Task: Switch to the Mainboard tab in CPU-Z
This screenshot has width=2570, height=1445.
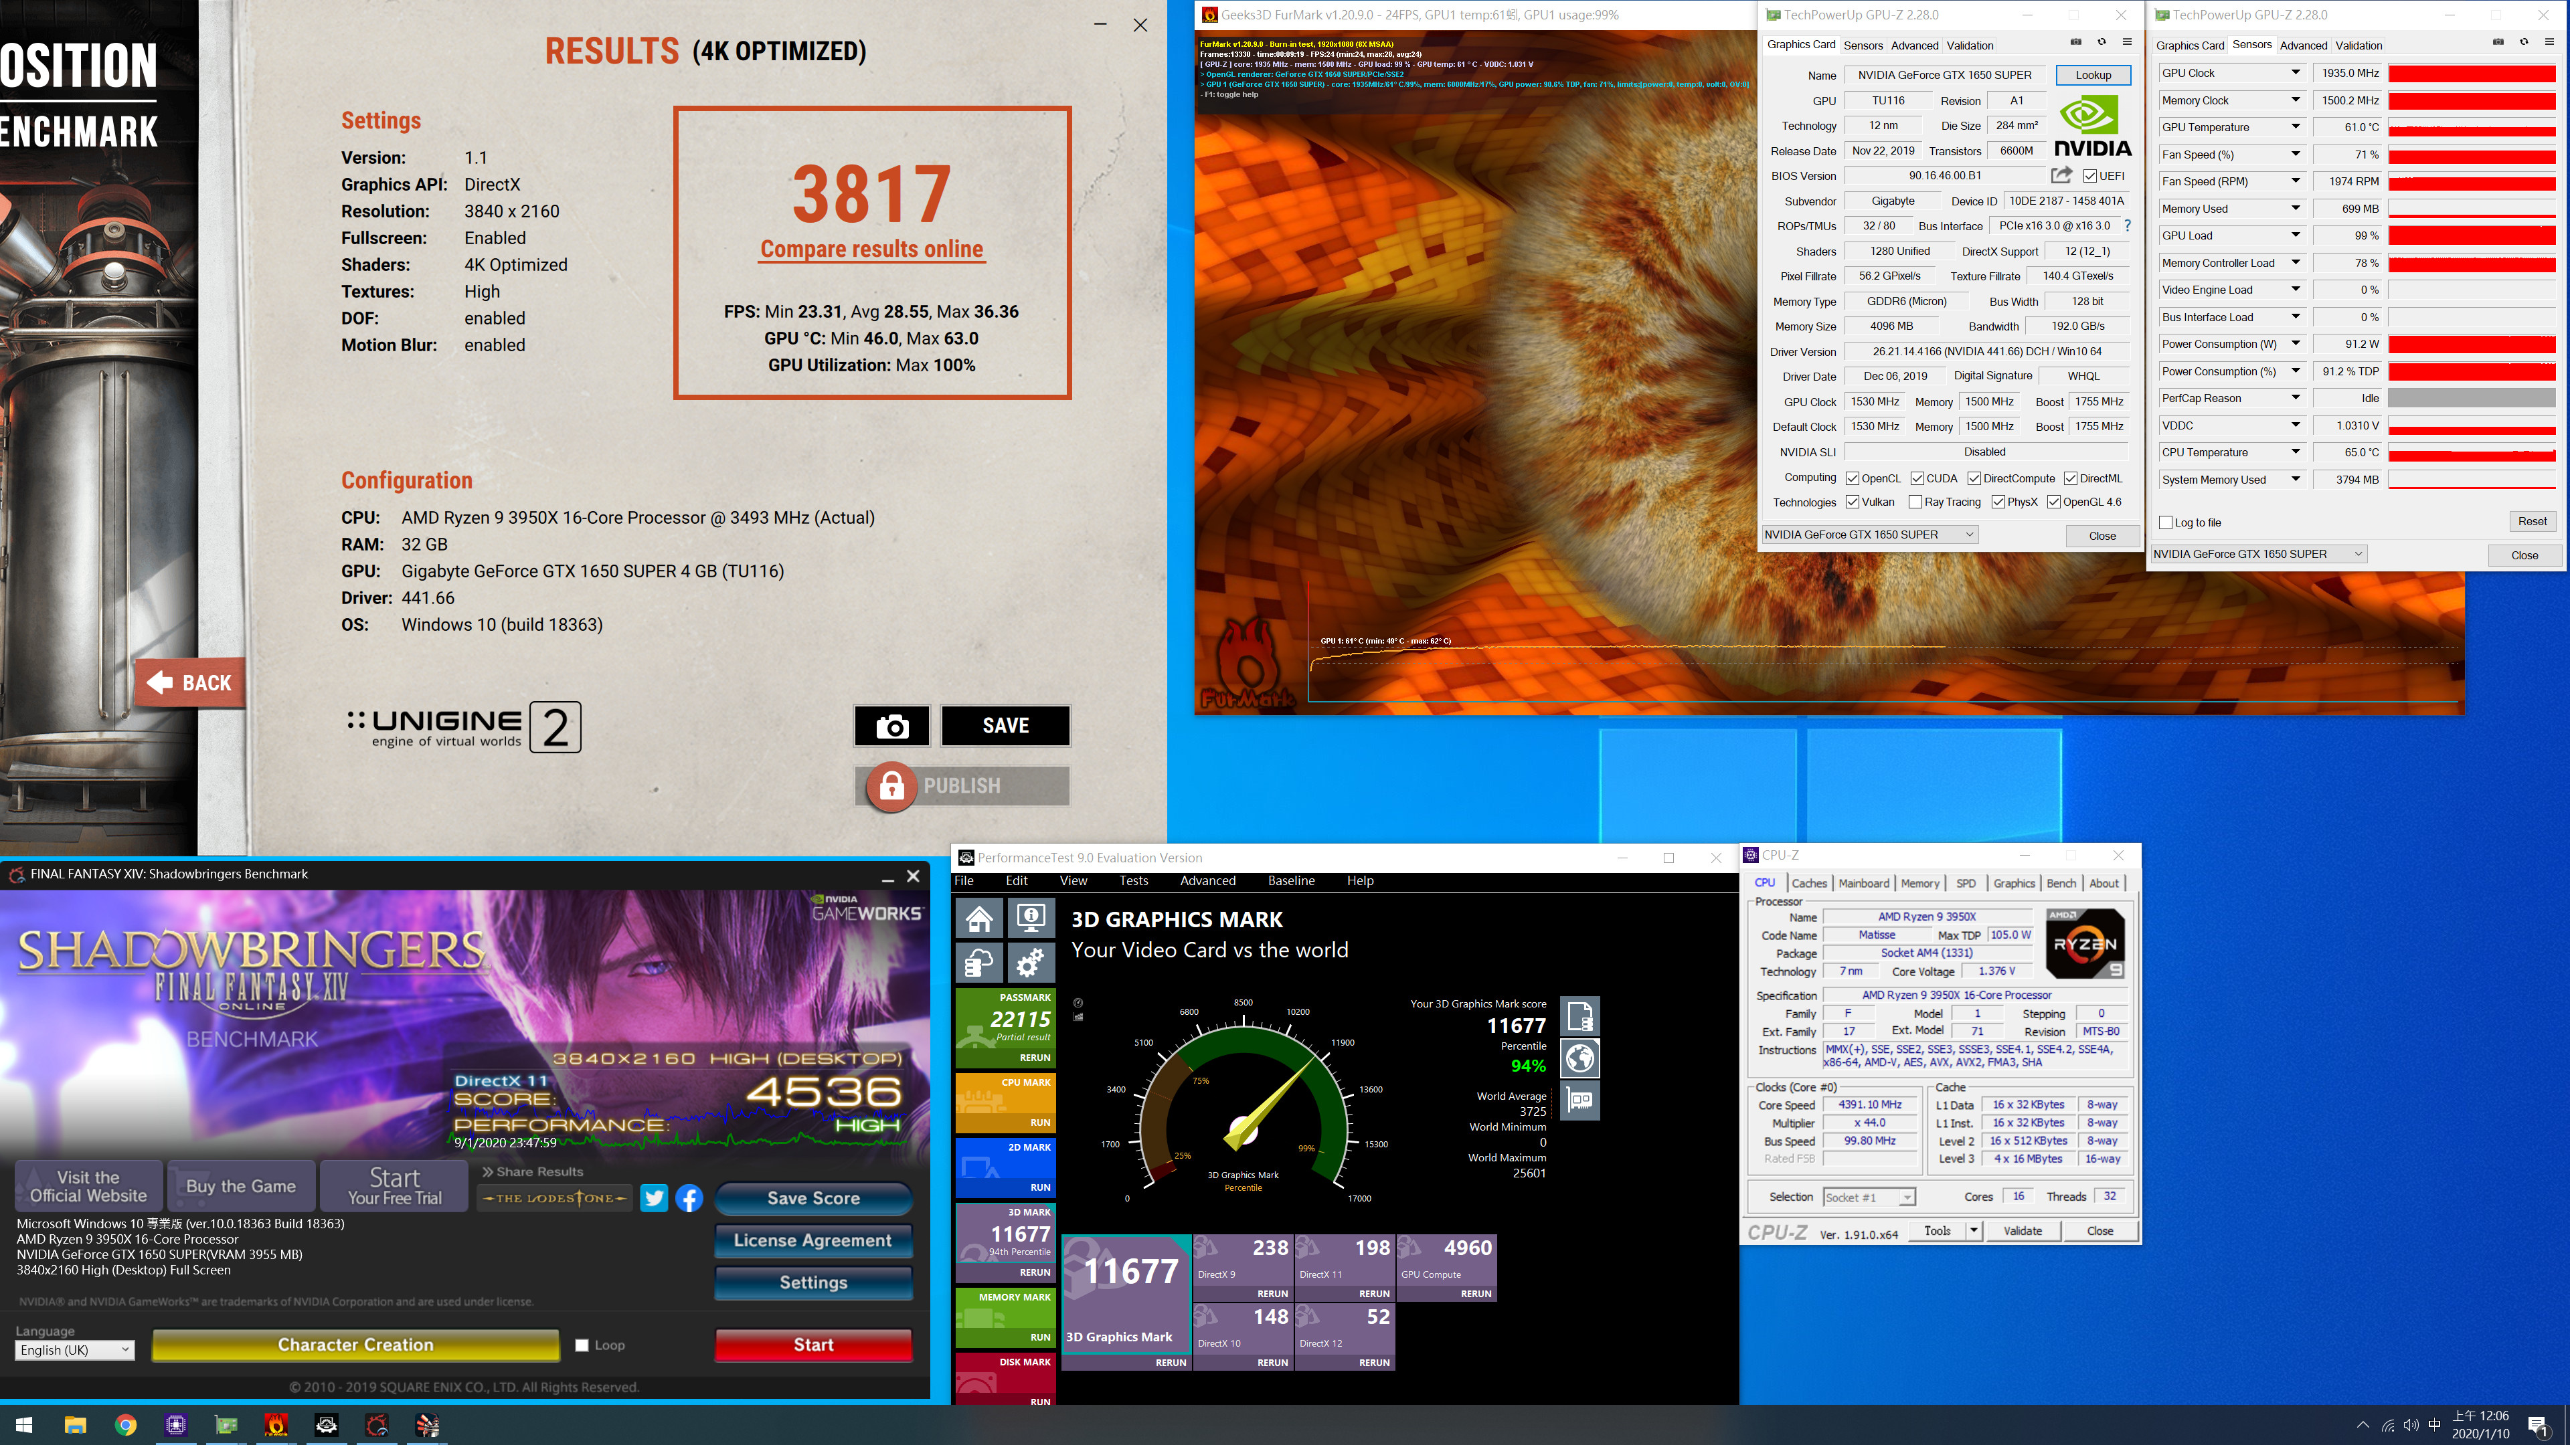Action: tap(1864, 884)
